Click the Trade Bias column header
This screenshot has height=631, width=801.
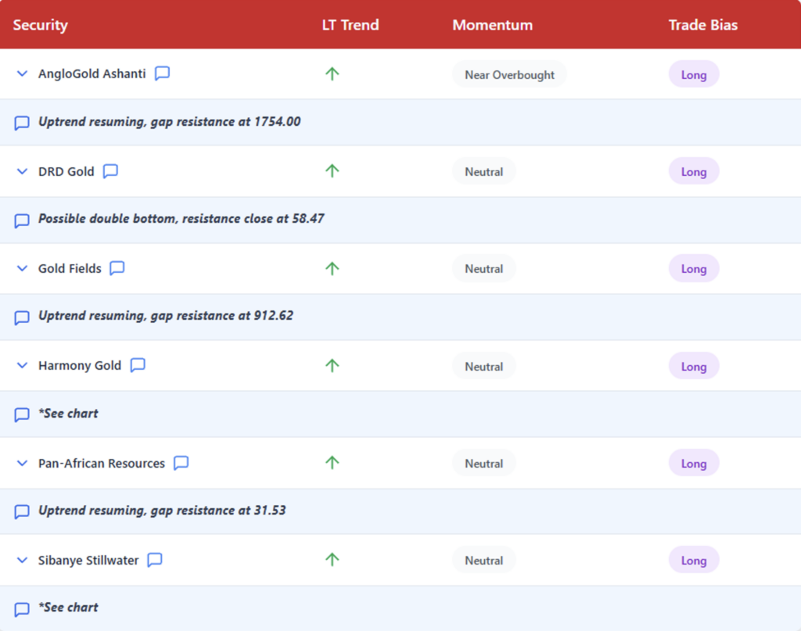(x=702, y=25)
